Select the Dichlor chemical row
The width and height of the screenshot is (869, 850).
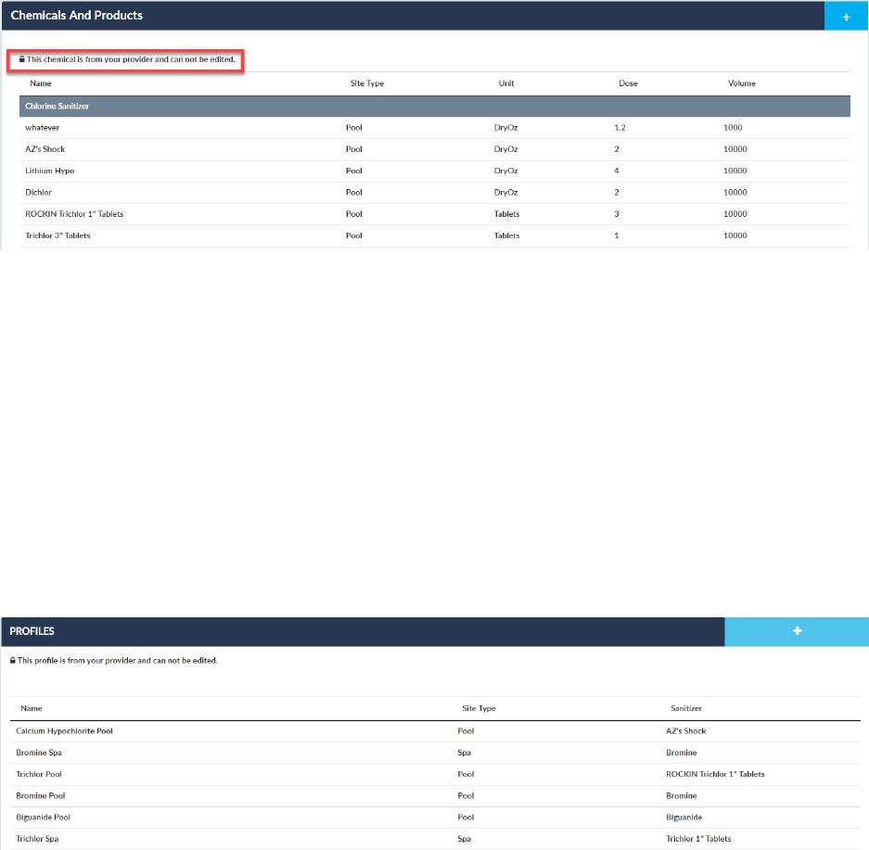pos(434,192)
